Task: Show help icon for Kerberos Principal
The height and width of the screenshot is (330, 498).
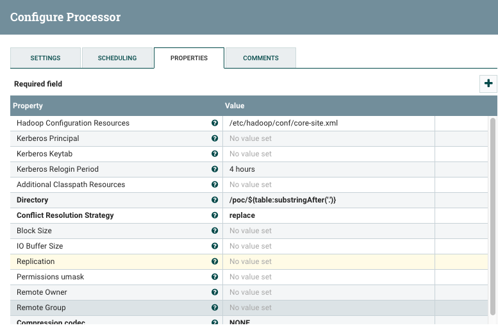Action: (215, 138)
